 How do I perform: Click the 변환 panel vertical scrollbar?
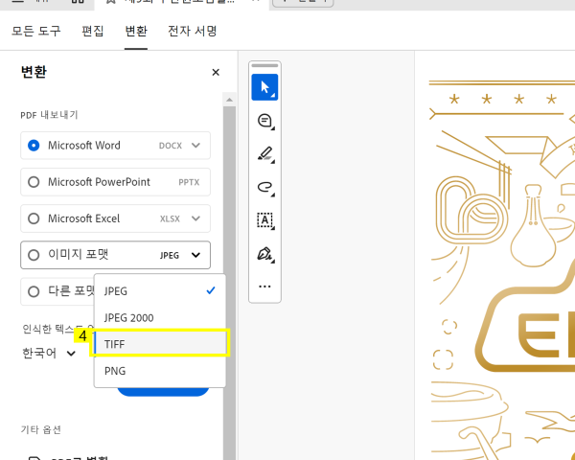coord(230,283)
